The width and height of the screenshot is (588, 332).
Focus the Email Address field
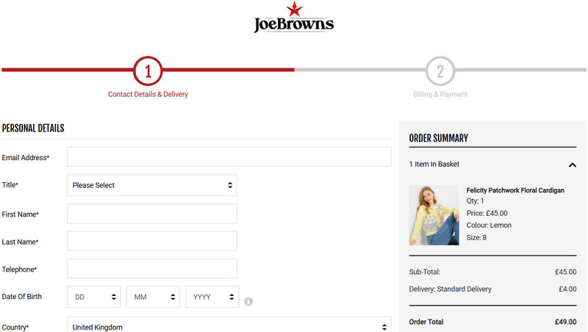(229, 157)
